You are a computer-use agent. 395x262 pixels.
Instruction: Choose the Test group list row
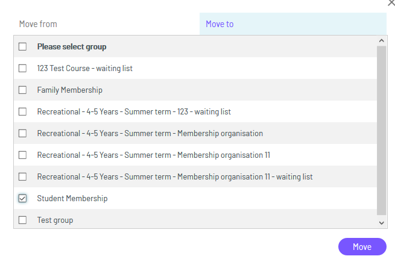point(55,220)
